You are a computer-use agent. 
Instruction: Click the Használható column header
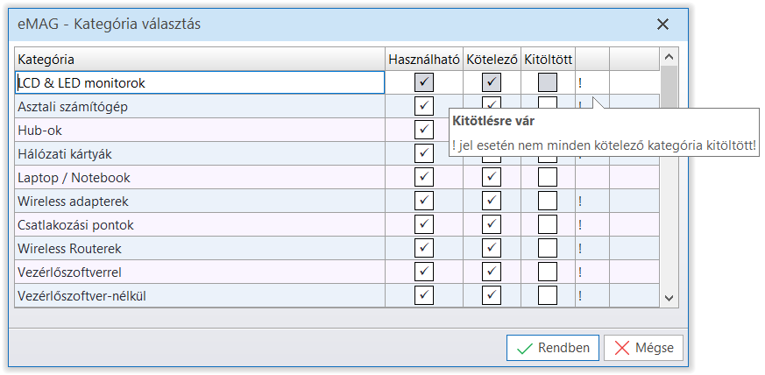click(424, 59)
